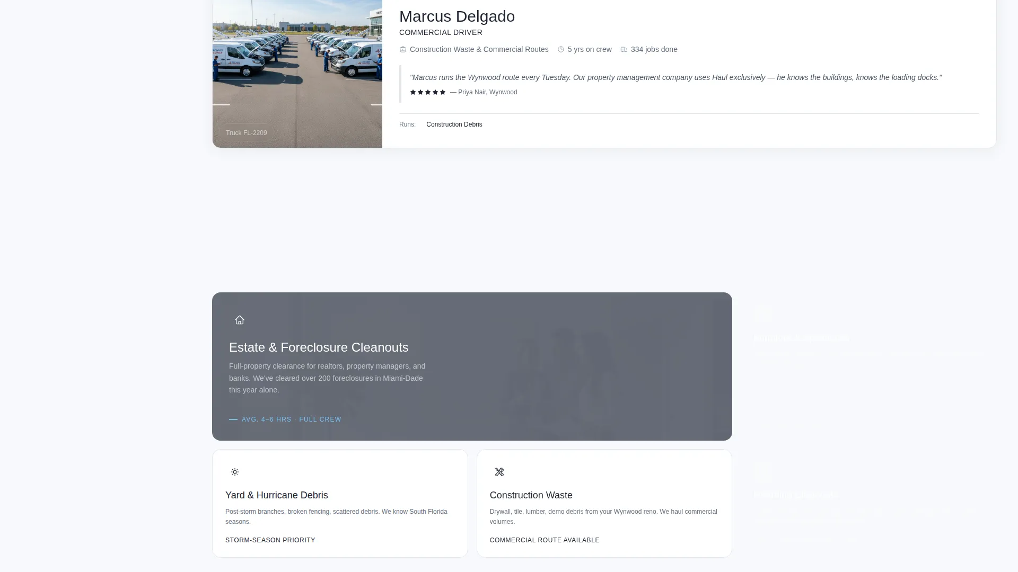Image resolution: width=1018 pixels, height=572 pixels.
Task: Open the Construction Waste card heading
Action: (531, 495)
